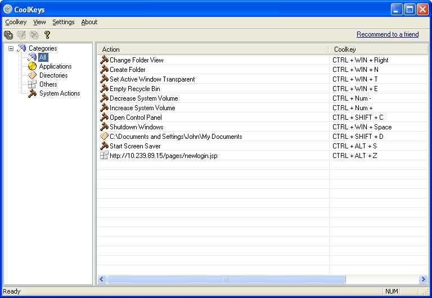Click the Recommend to a friend link

388,34
